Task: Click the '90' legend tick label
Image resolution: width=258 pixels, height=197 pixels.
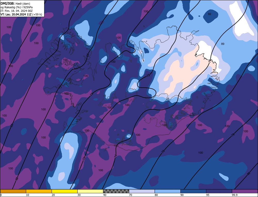Action: click(182, 195)
